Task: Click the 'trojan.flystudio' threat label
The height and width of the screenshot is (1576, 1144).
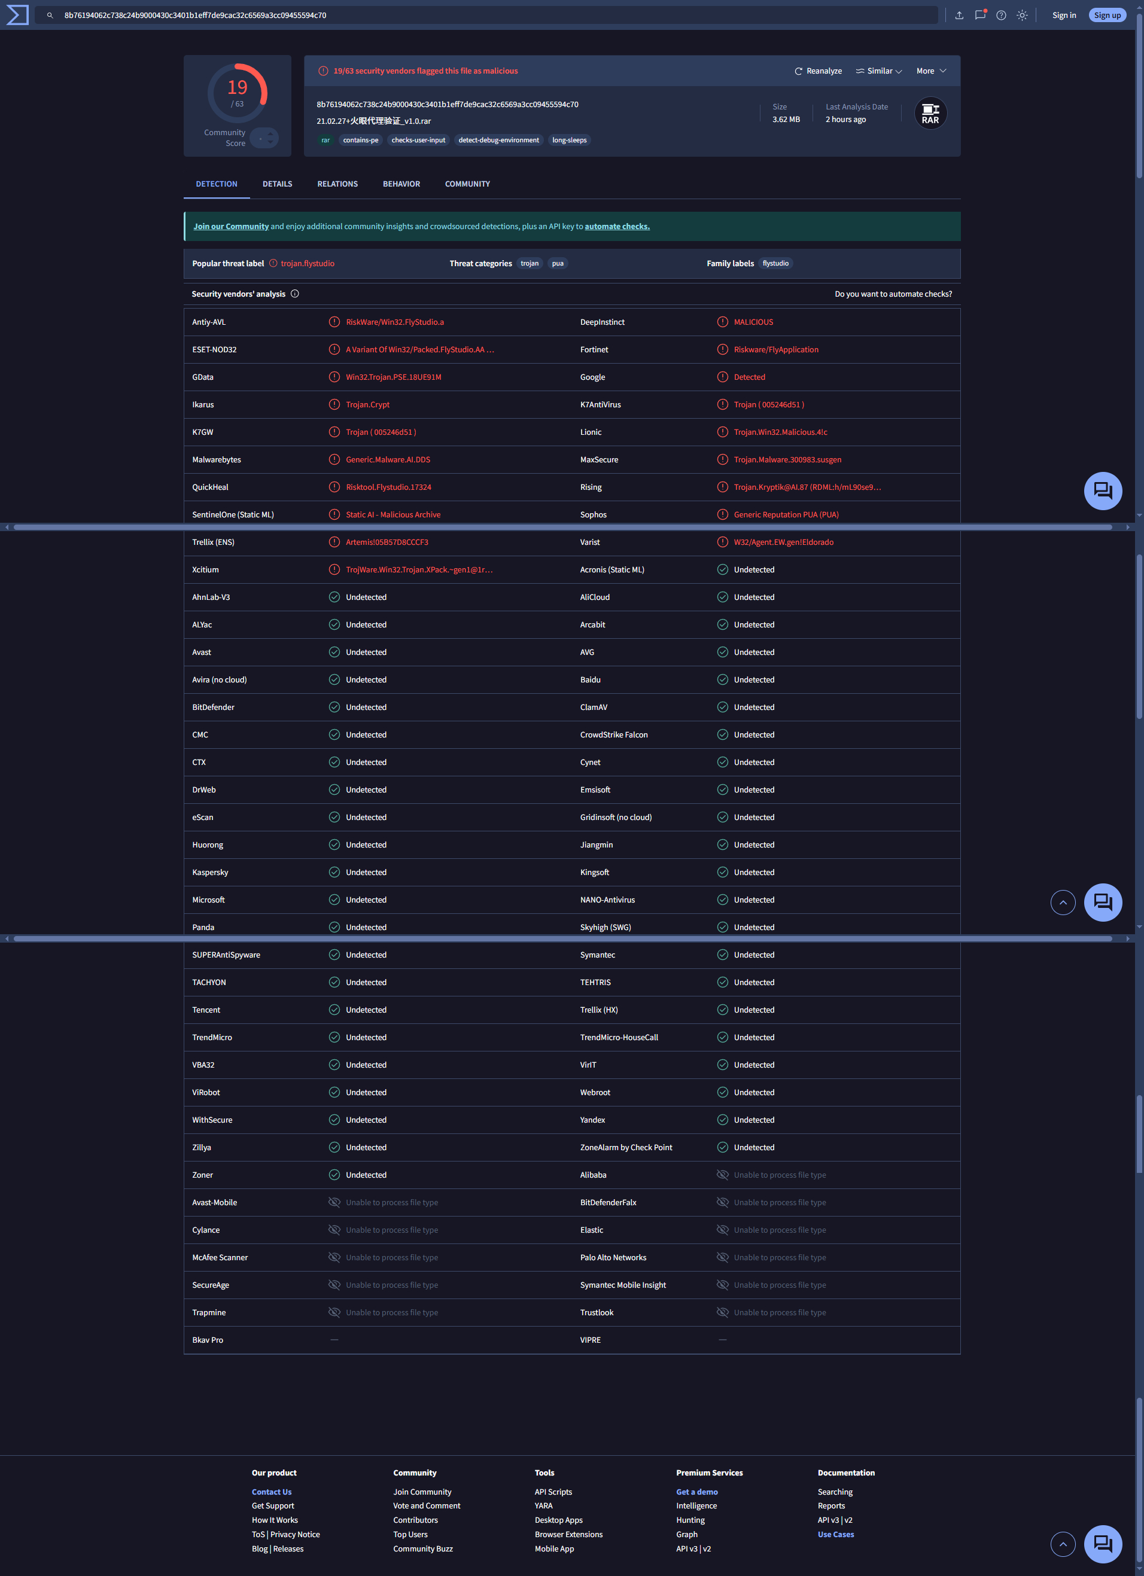Action: 307,263
